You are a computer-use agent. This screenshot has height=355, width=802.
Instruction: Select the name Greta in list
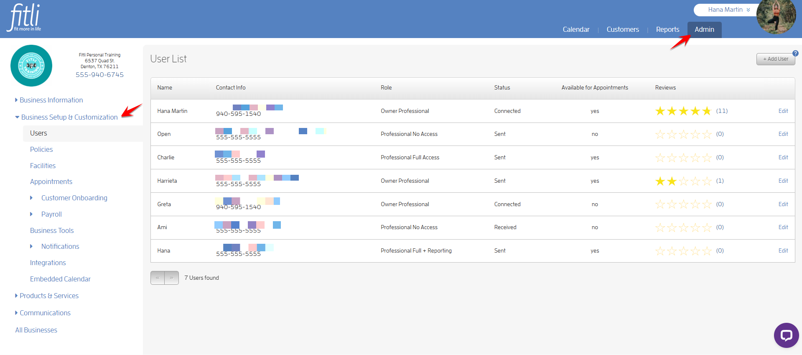pyautogui.click(x=164, y=204)
